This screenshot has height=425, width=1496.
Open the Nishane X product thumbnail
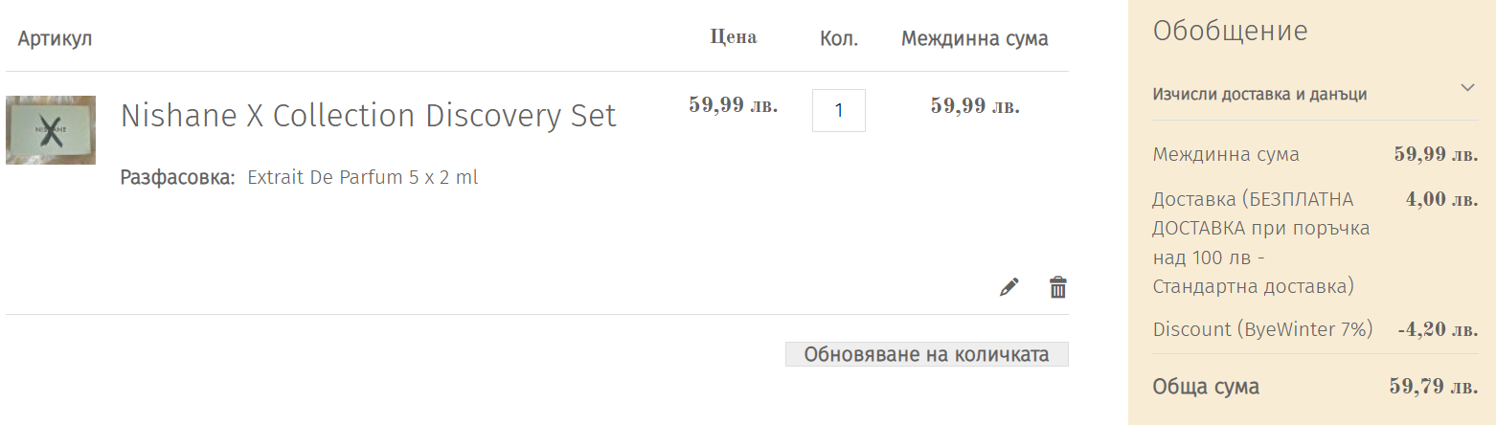[x=51, y=130]
